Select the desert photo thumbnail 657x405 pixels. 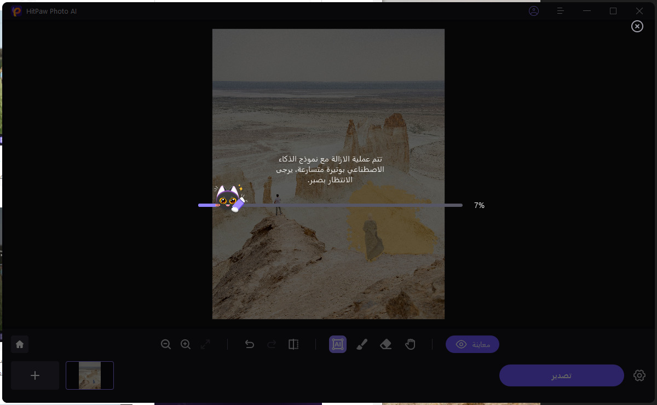[x=90, y=375]
